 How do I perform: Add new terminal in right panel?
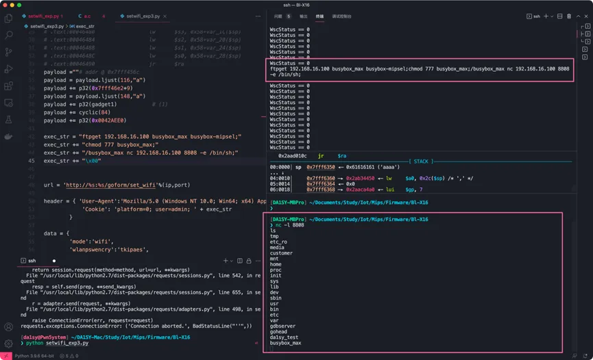tap(546, 16)
